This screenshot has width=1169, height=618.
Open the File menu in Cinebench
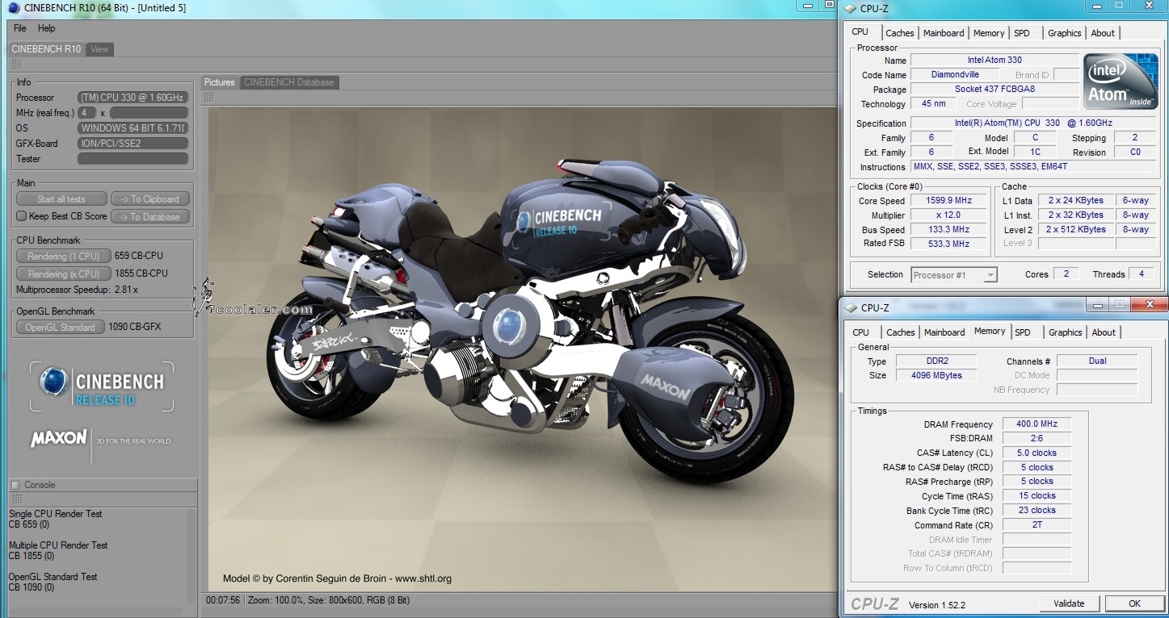pyautogui.click(x=20, y=28)
